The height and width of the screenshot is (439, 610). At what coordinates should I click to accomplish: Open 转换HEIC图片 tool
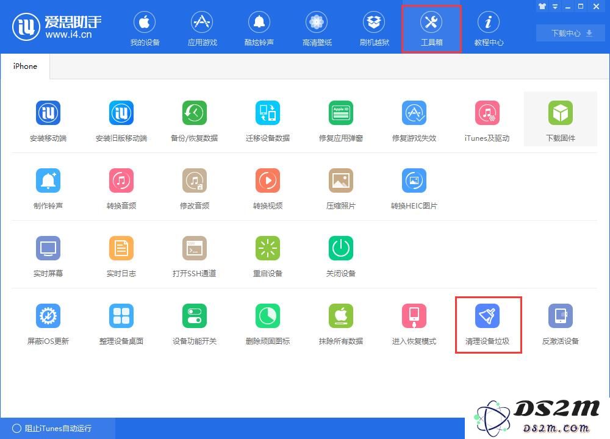414,188
